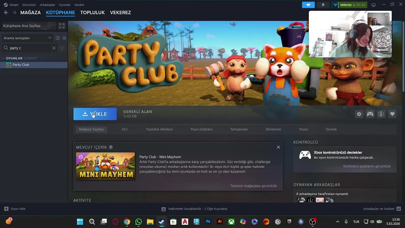
Task: Open downloads manager icon in bottom bar
Action: [x=164, y=209]
